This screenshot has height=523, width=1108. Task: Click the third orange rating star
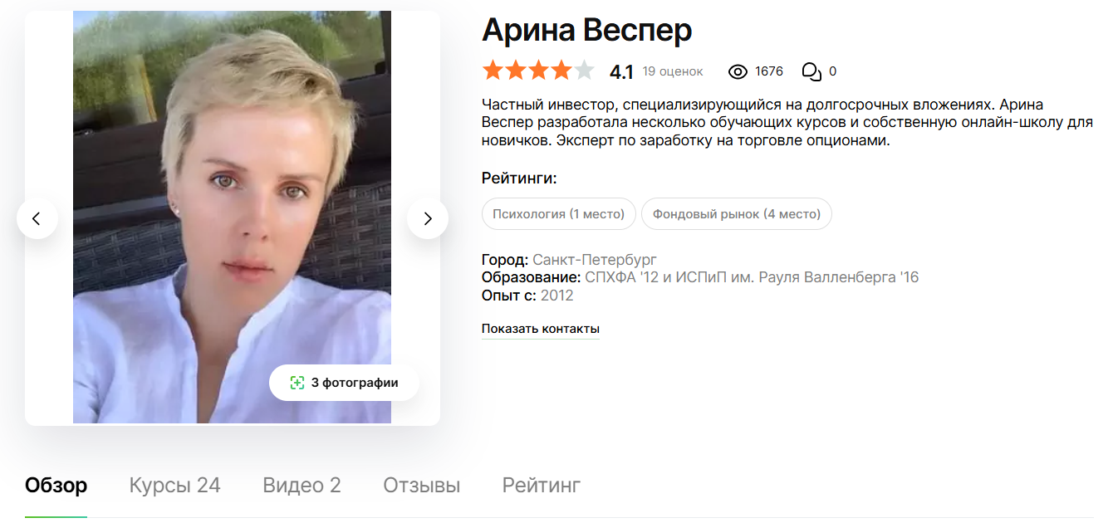538,71
